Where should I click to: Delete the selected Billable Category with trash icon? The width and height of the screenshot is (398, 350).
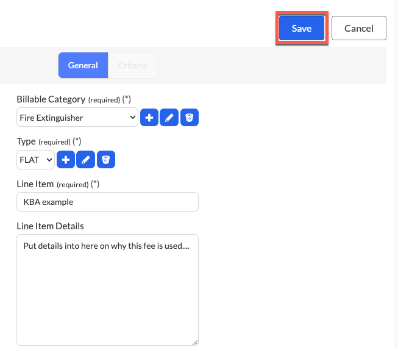click(190, 117)
